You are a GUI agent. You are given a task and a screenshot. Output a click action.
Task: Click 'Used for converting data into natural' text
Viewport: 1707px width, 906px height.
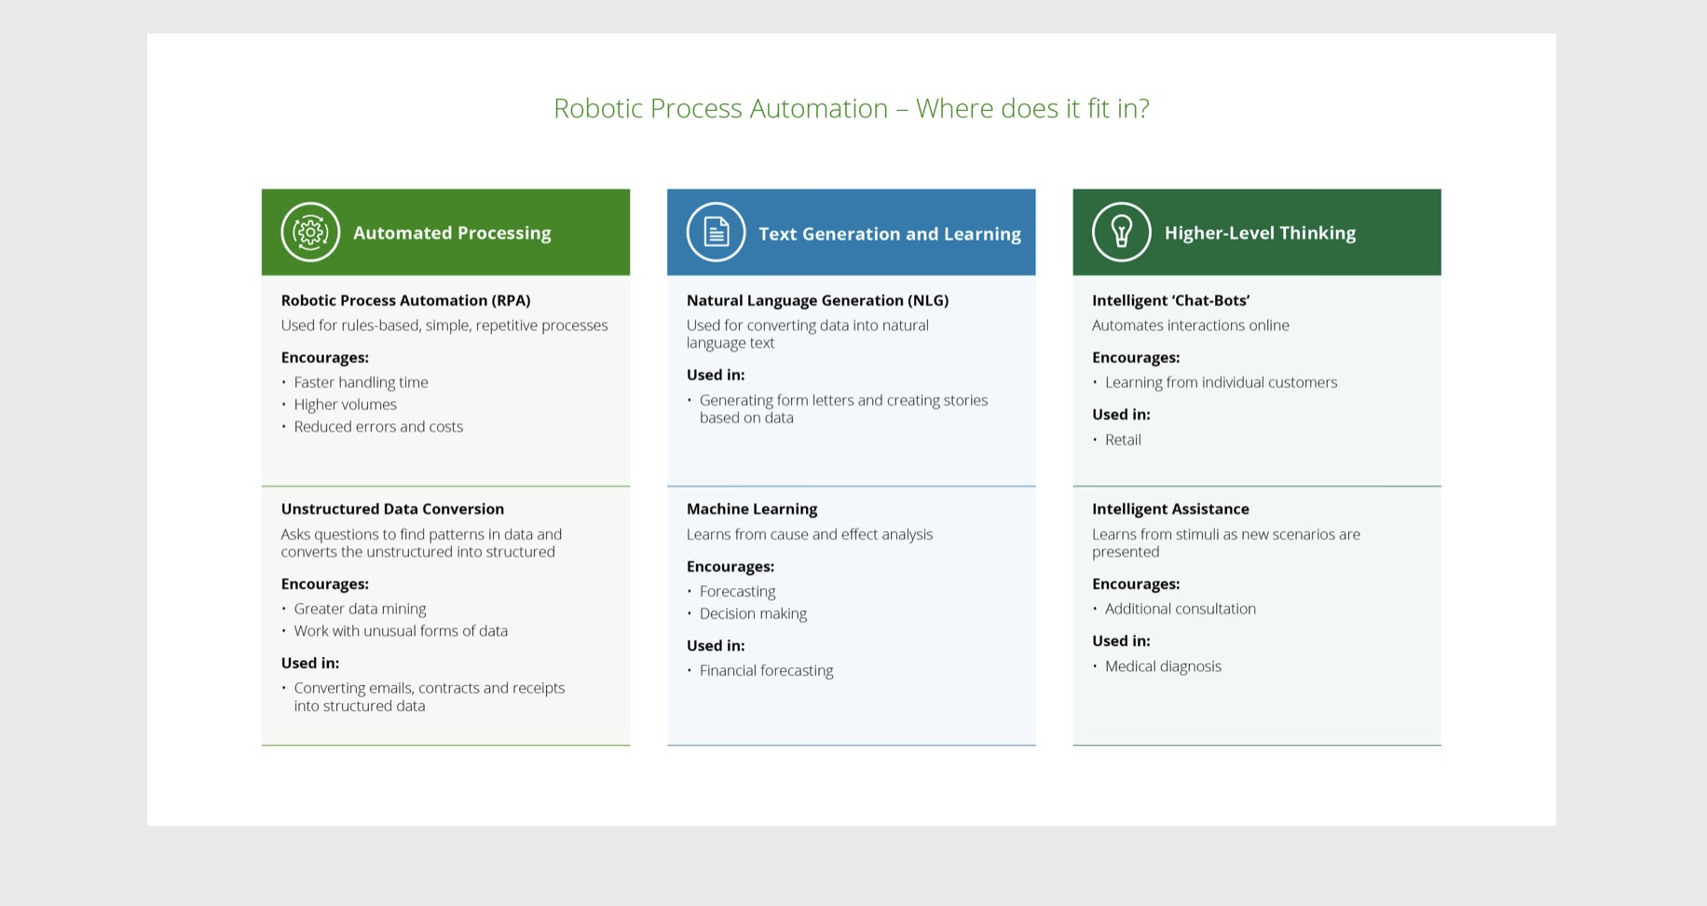[x=808, y=334]
